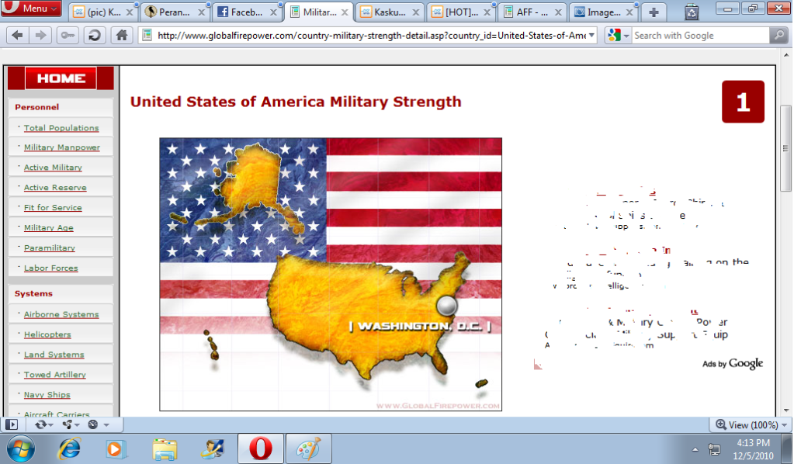
Task: Open the Opera Unite icon dropdown
Action: click(x=69, y=424)
